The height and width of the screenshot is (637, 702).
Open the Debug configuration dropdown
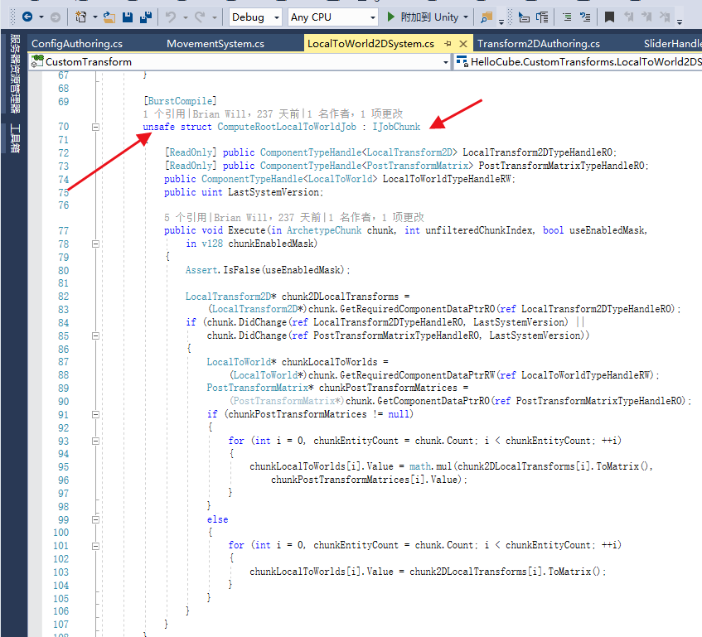click(x=255, y=17)
